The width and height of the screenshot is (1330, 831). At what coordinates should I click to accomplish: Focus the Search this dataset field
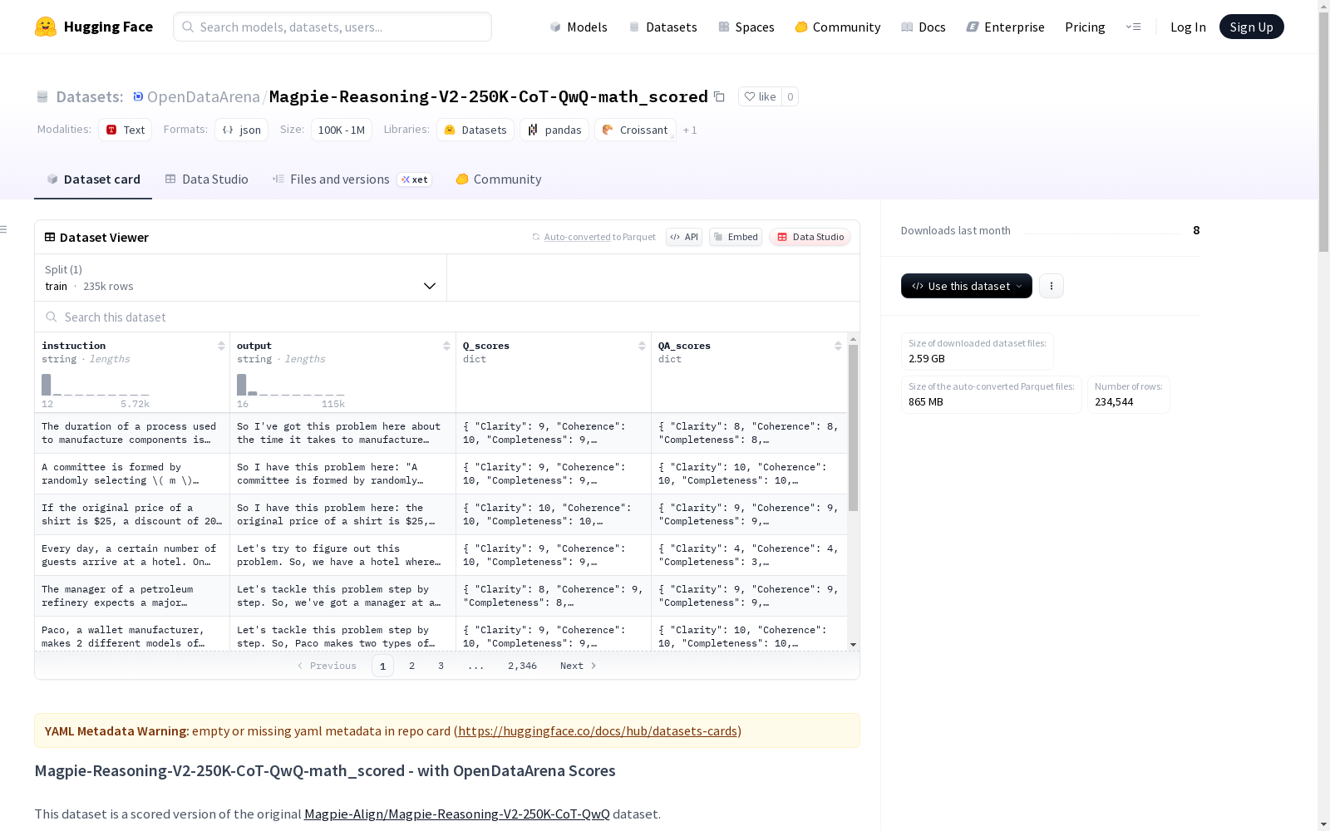(x=447, y=317)
